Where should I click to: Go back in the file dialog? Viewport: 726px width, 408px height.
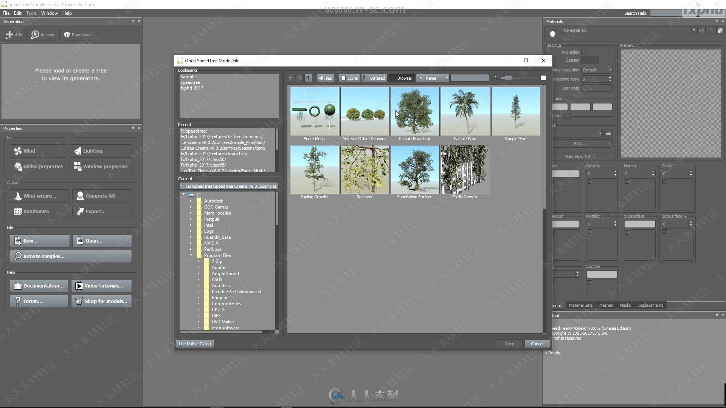coord(291,78)
